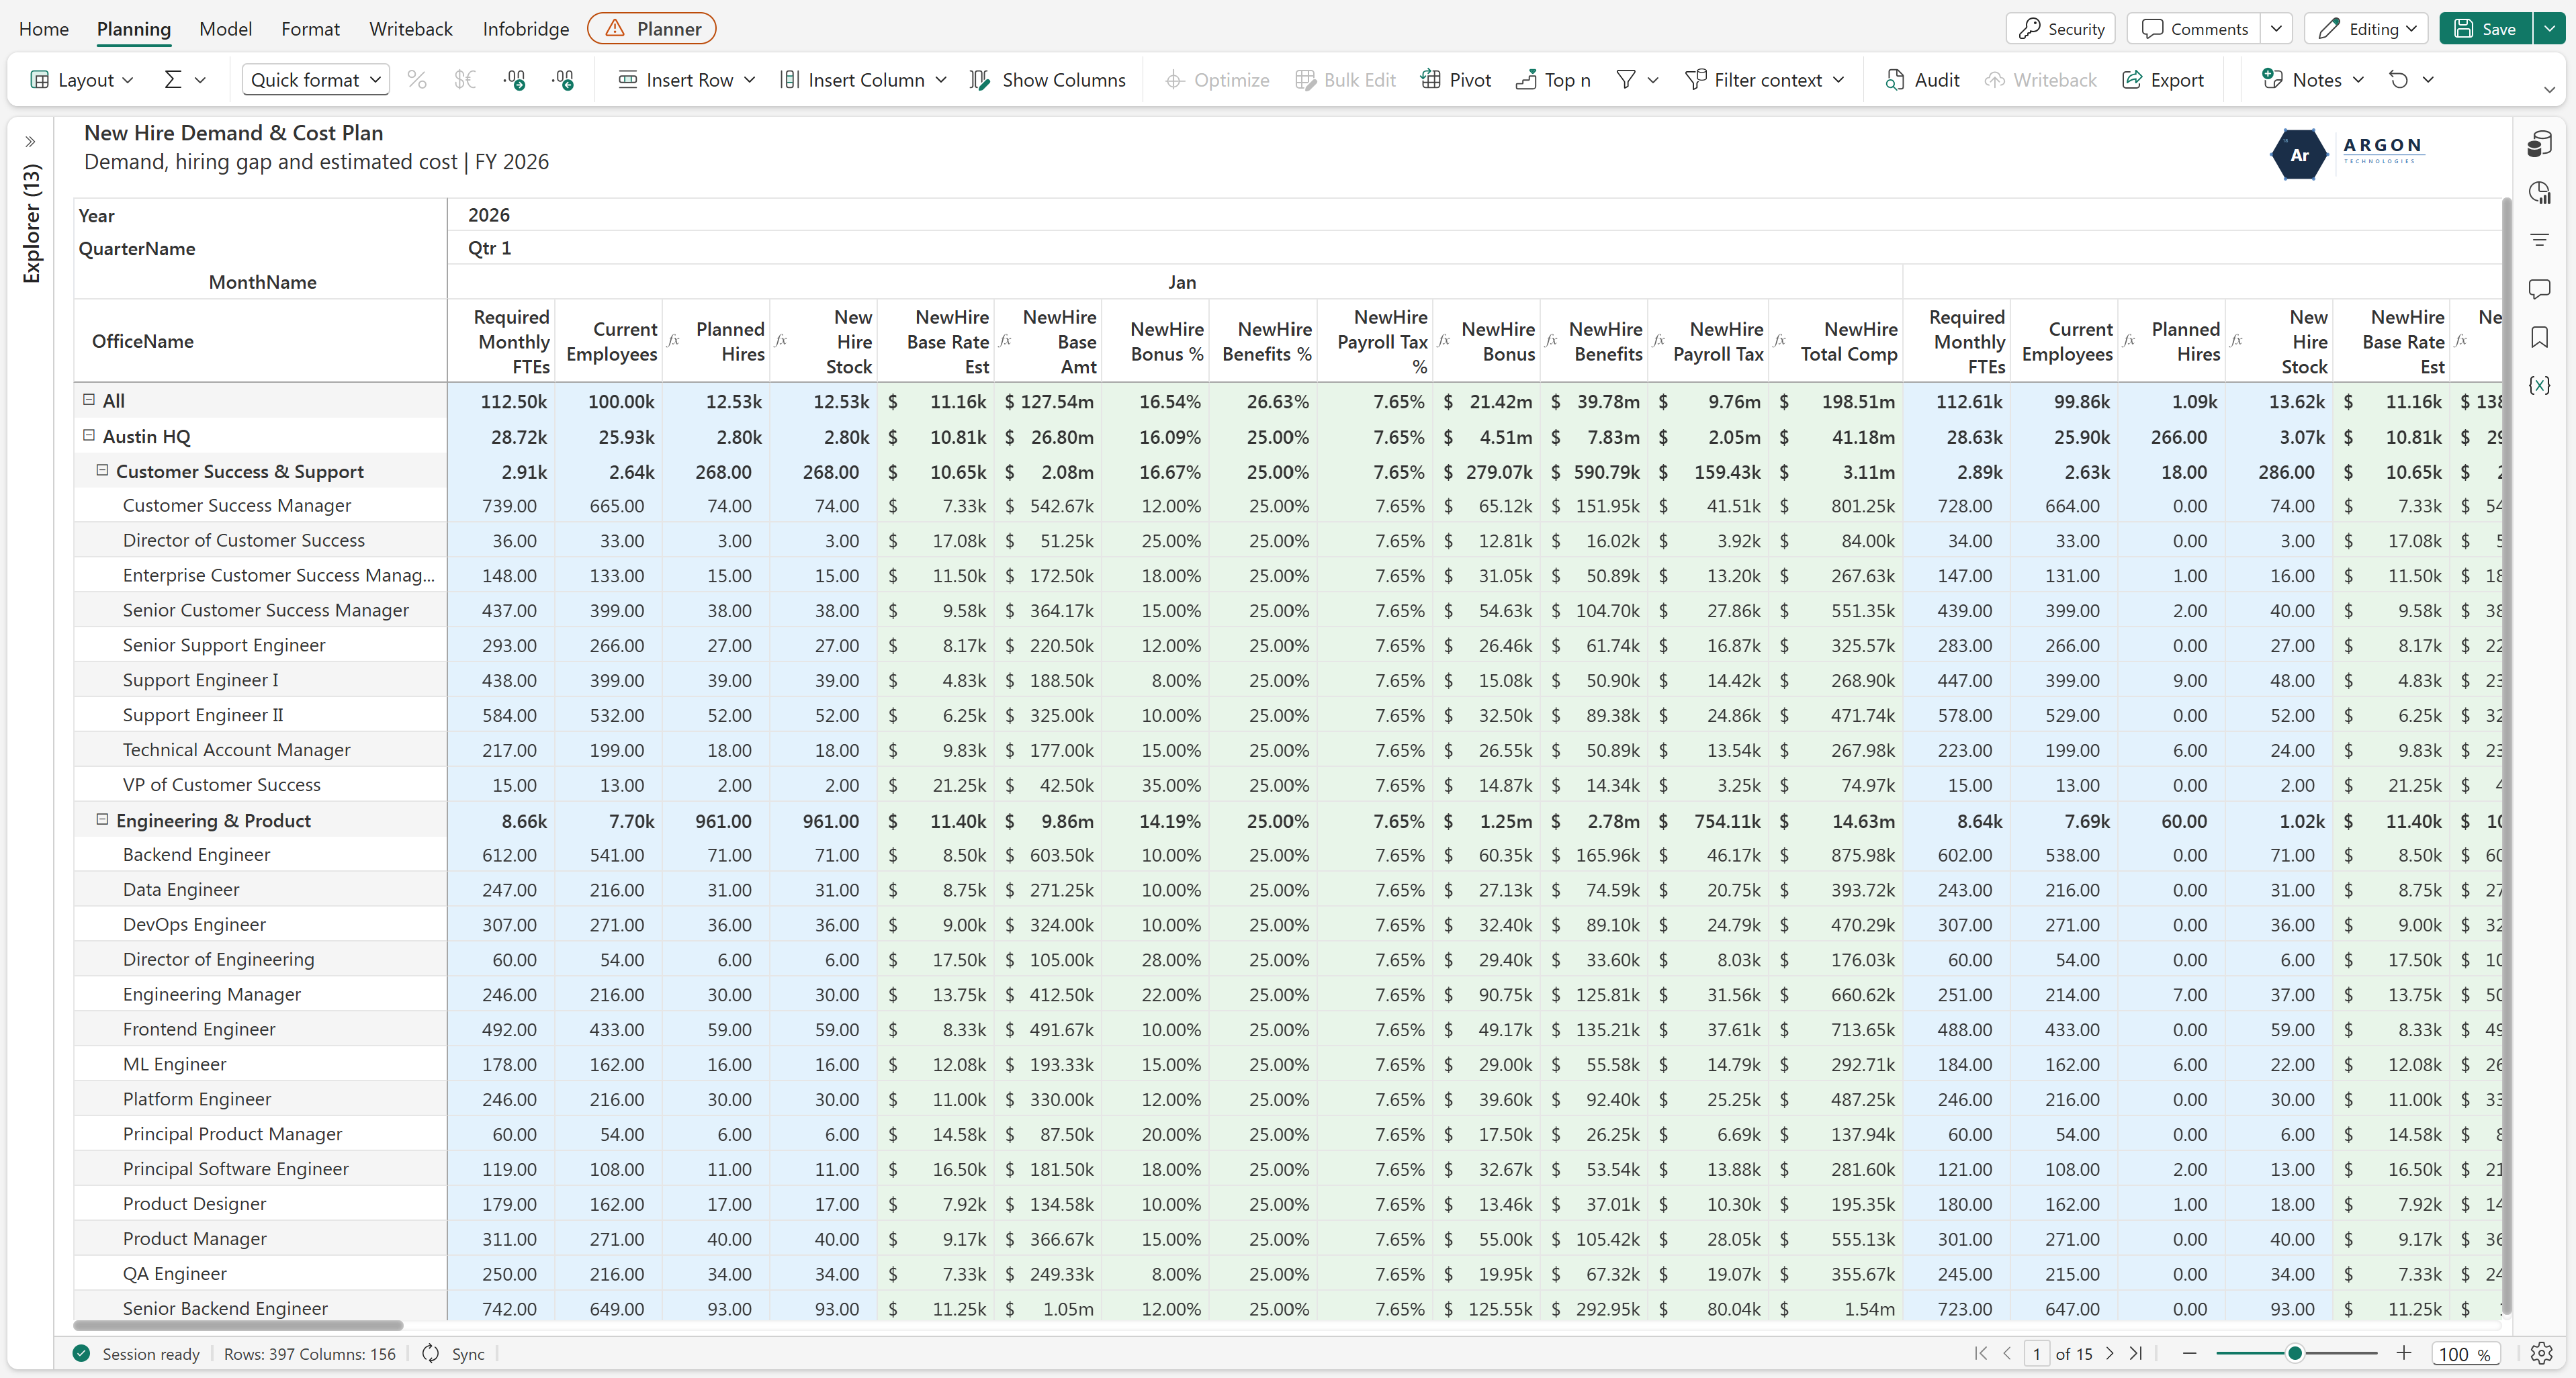Open the Top n tool
This screenshot has width=2576, height=1378.
pyautogui.click(x=1553, y=80)
